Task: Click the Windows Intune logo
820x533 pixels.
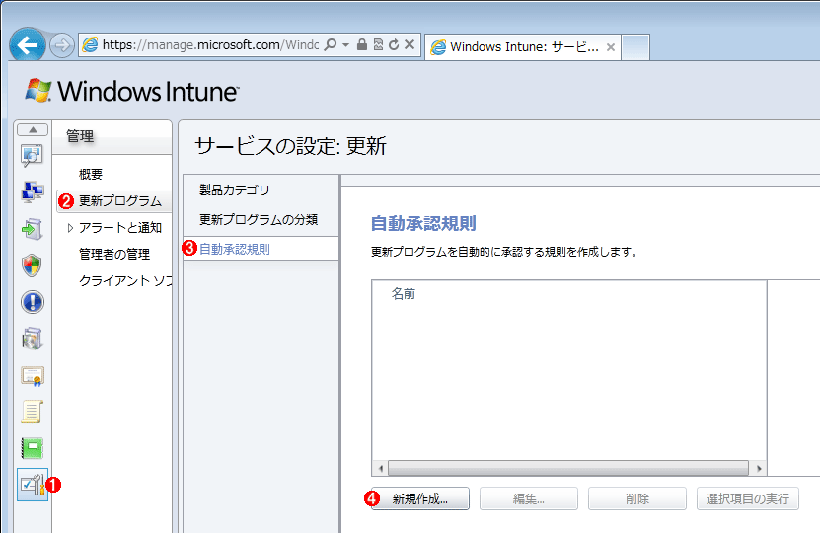Action: point(132,91)
